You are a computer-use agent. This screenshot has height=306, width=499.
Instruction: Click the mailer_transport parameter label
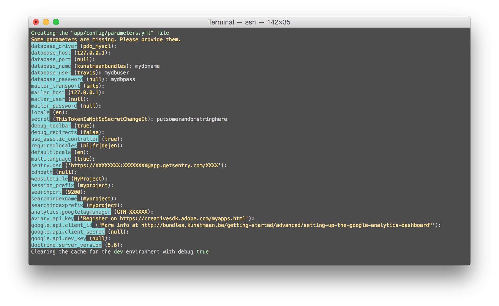click(55, 86)
